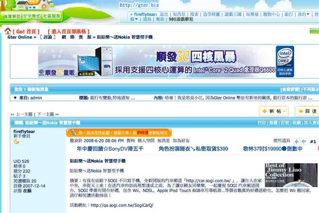Screen dimensions: 319x213
Task: Click the 註冊 2007-12-14 text
Action: 29,186
